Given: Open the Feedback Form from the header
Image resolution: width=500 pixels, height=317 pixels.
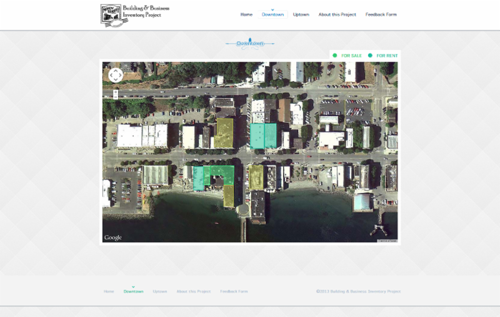Looking at the screenshot, I should click(381, 14).
